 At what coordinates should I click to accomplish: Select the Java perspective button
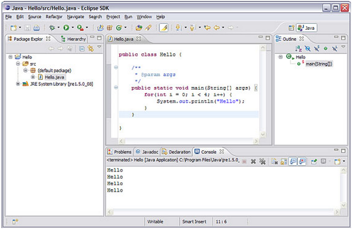[307, 28]
